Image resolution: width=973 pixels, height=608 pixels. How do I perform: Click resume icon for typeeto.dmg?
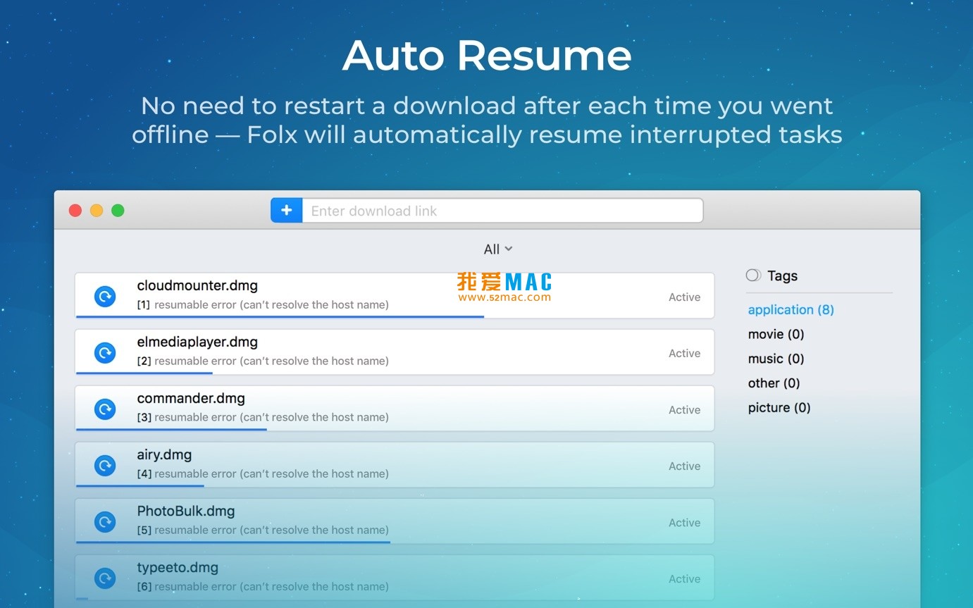click(x=105, y=578)
